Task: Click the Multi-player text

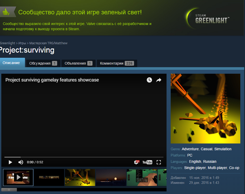Action: 217,168
